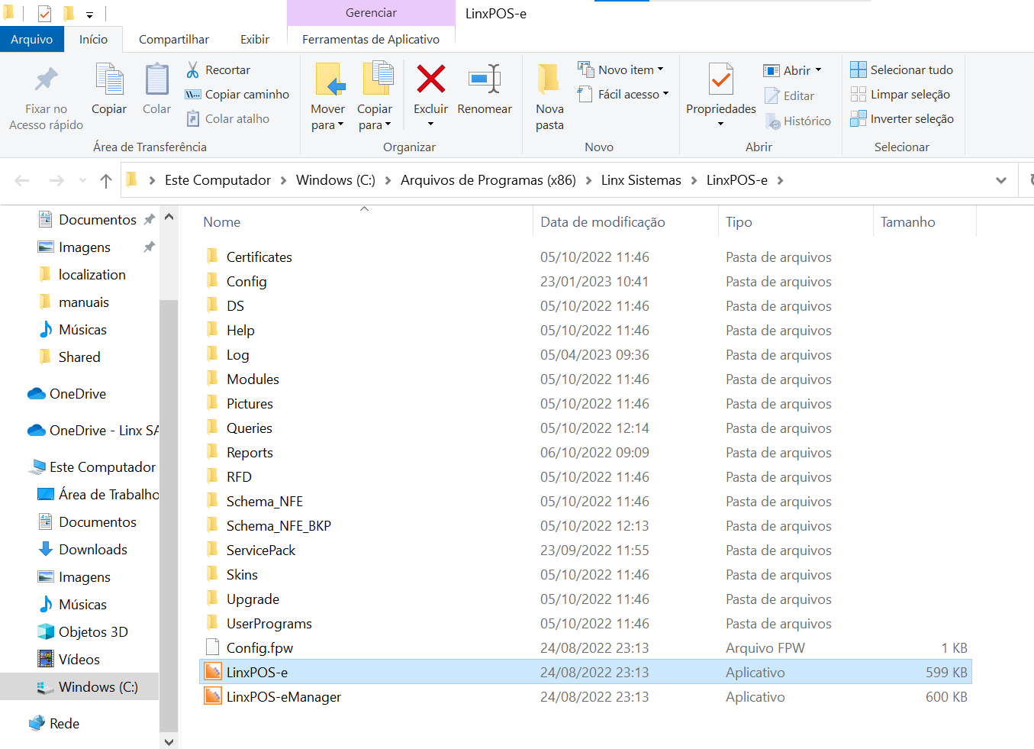
Task: Delete file with red Excluir icon
Action: (x=430, y=79)
